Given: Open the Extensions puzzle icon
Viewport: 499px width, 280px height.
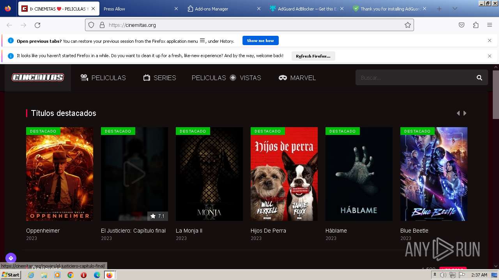Looking at the screenshot, I should [476, 25].
